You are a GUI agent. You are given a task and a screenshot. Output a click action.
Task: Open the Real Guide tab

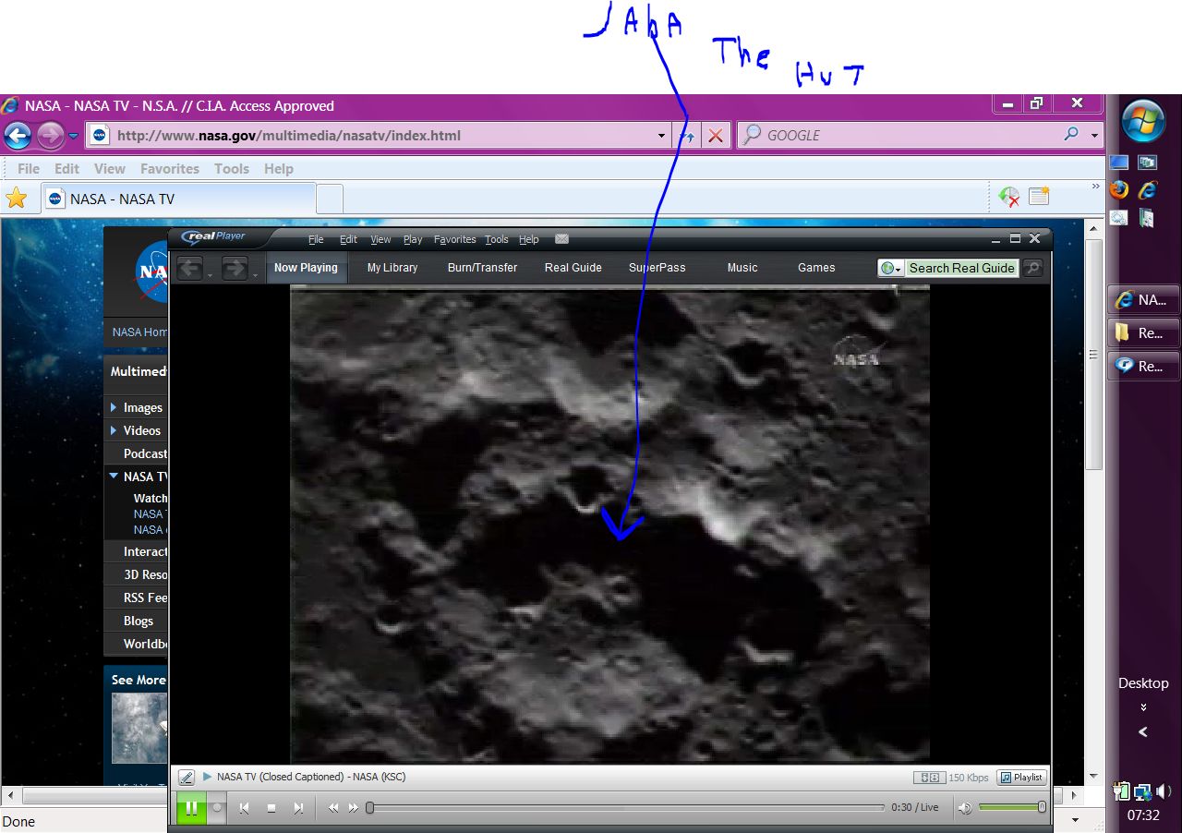coord(573,268)
